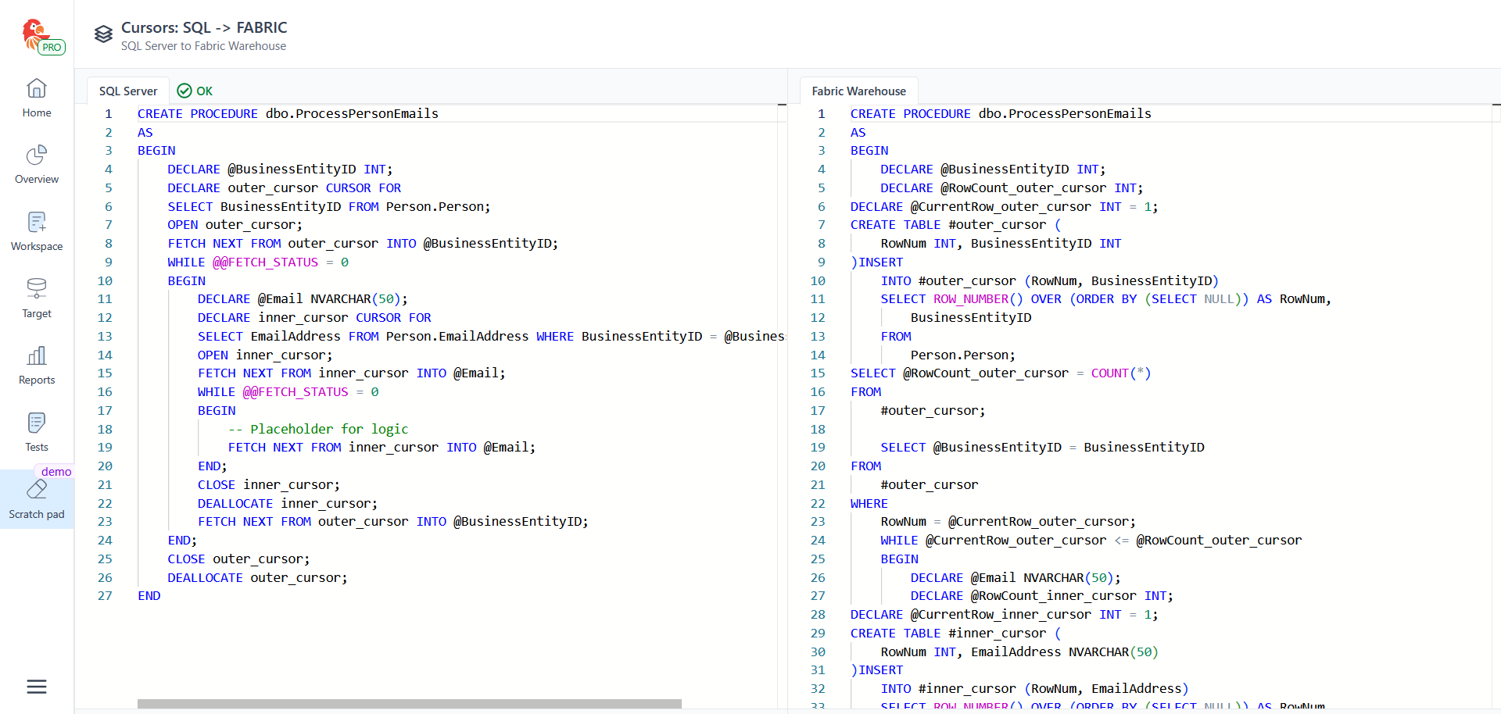
Task: Click the 'Cursors: SQL -> FABRIC' title
Action: pos(204,27)
